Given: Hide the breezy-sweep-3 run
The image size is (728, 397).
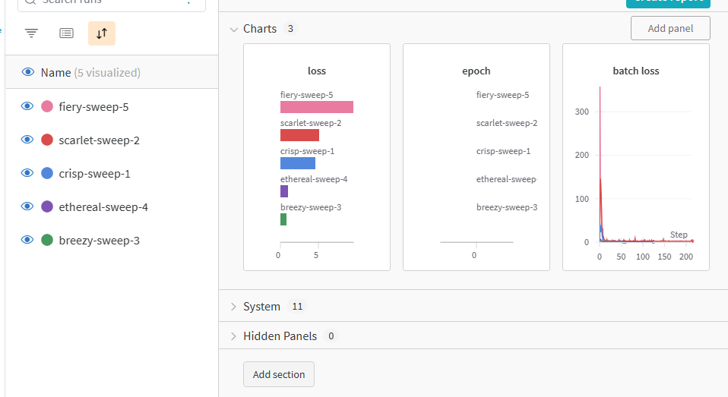Looking at the screenshot, I should 27,241.
